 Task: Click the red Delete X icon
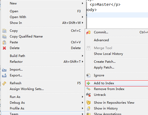coord(4,48)
